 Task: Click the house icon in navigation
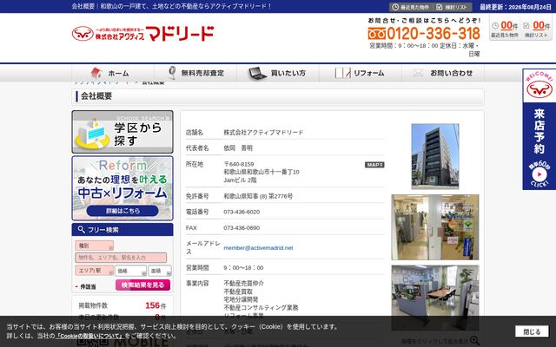pos(96,73)
